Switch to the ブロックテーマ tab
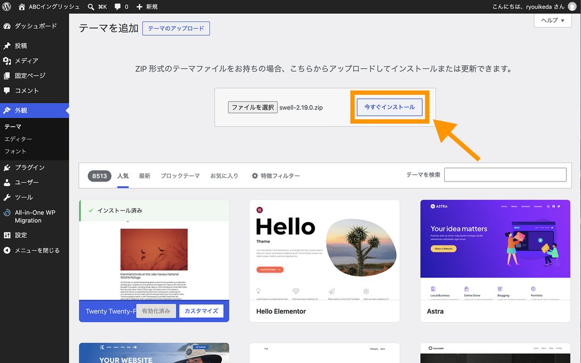The image size is (581, 363). (x=180, y=176)
